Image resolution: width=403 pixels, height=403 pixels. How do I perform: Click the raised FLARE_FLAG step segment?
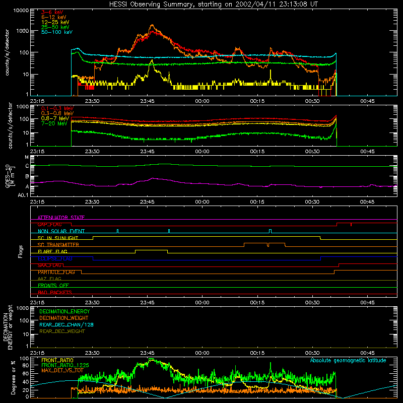click(151, 250)
